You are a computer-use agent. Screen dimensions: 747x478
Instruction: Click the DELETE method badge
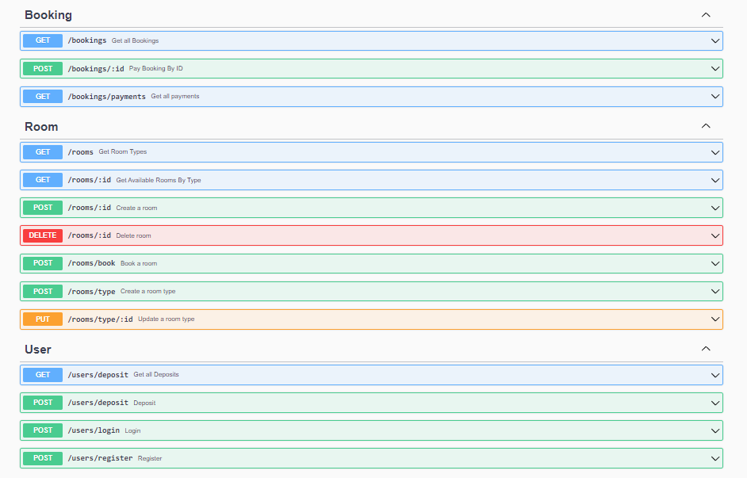coord(43,235)
